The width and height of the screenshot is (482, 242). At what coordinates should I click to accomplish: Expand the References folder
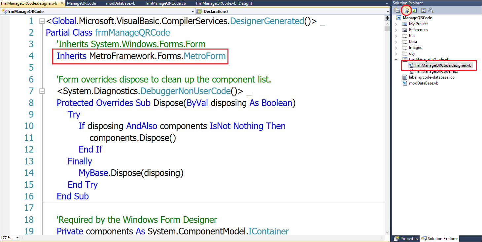click(x=396, y=30)
